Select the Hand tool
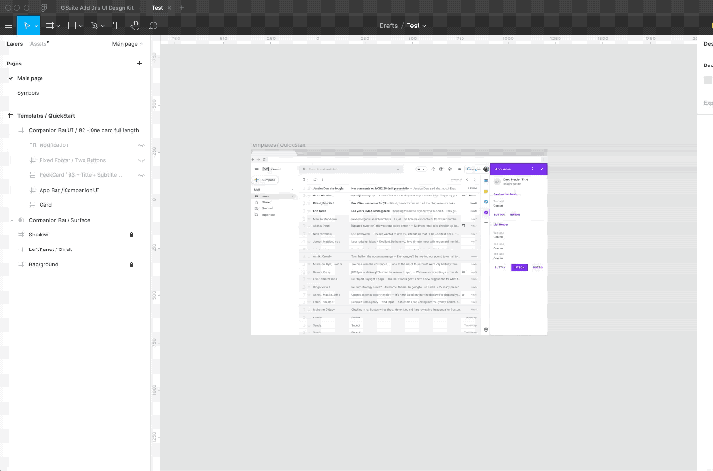This screenshot has width=713, height=471. point(135,25)
